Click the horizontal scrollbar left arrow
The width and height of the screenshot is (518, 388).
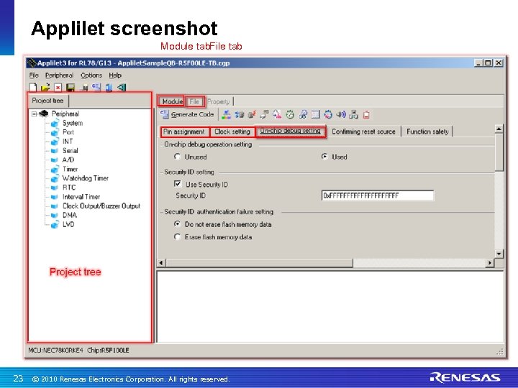pos(161,263)
